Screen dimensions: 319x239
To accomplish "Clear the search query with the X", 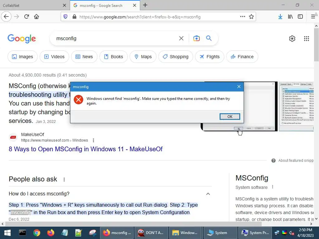I will coord(181,38).
